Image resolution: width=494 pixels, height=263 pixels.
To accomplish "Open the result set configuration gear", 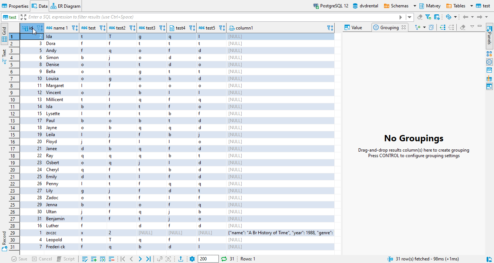I will click(x=192, y=259).
